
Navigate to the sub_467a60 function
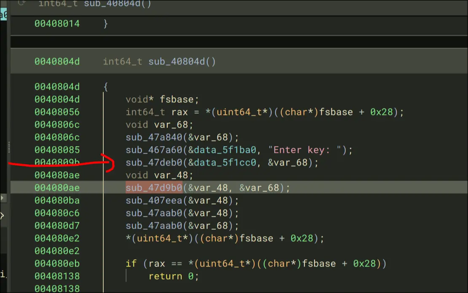pyautogui.click(x=153, y=150)
